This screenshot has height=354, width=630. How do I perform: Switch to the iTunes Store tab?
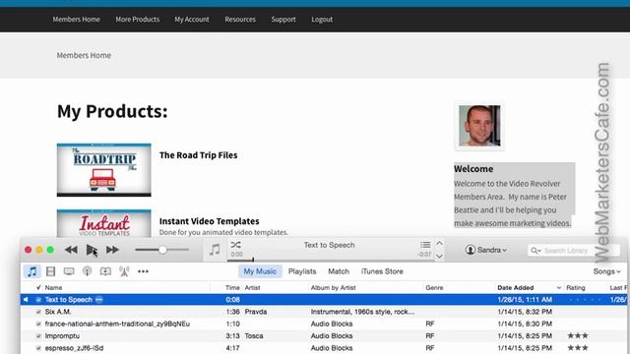coord(382,271)
